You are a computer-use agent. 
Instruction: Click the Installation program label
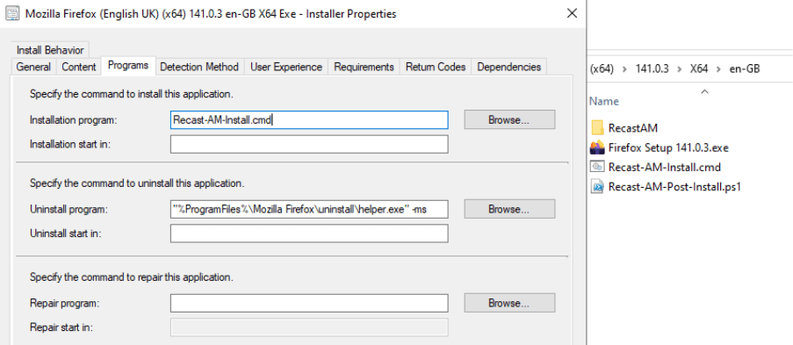click(x=74, y=120)
